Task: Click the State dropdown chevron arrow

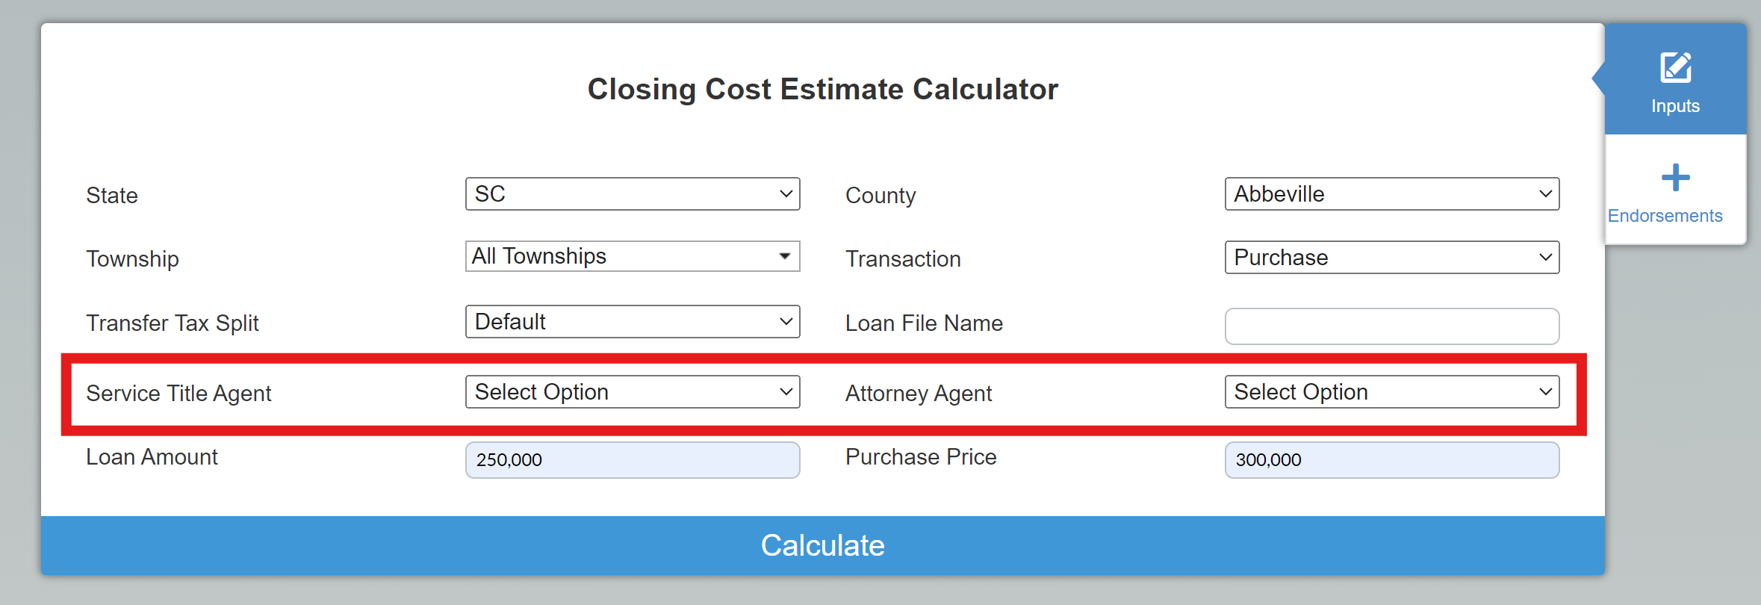Action: [786, 194]
